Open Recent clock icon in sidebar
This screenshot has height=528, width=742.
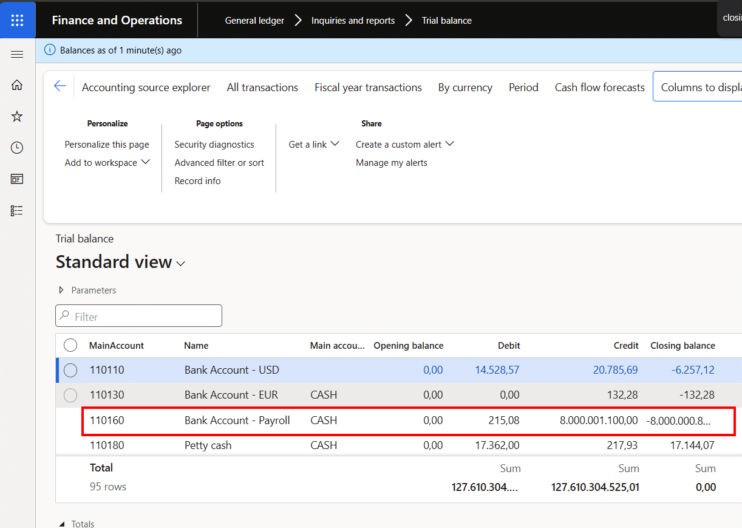coord(17,148)
